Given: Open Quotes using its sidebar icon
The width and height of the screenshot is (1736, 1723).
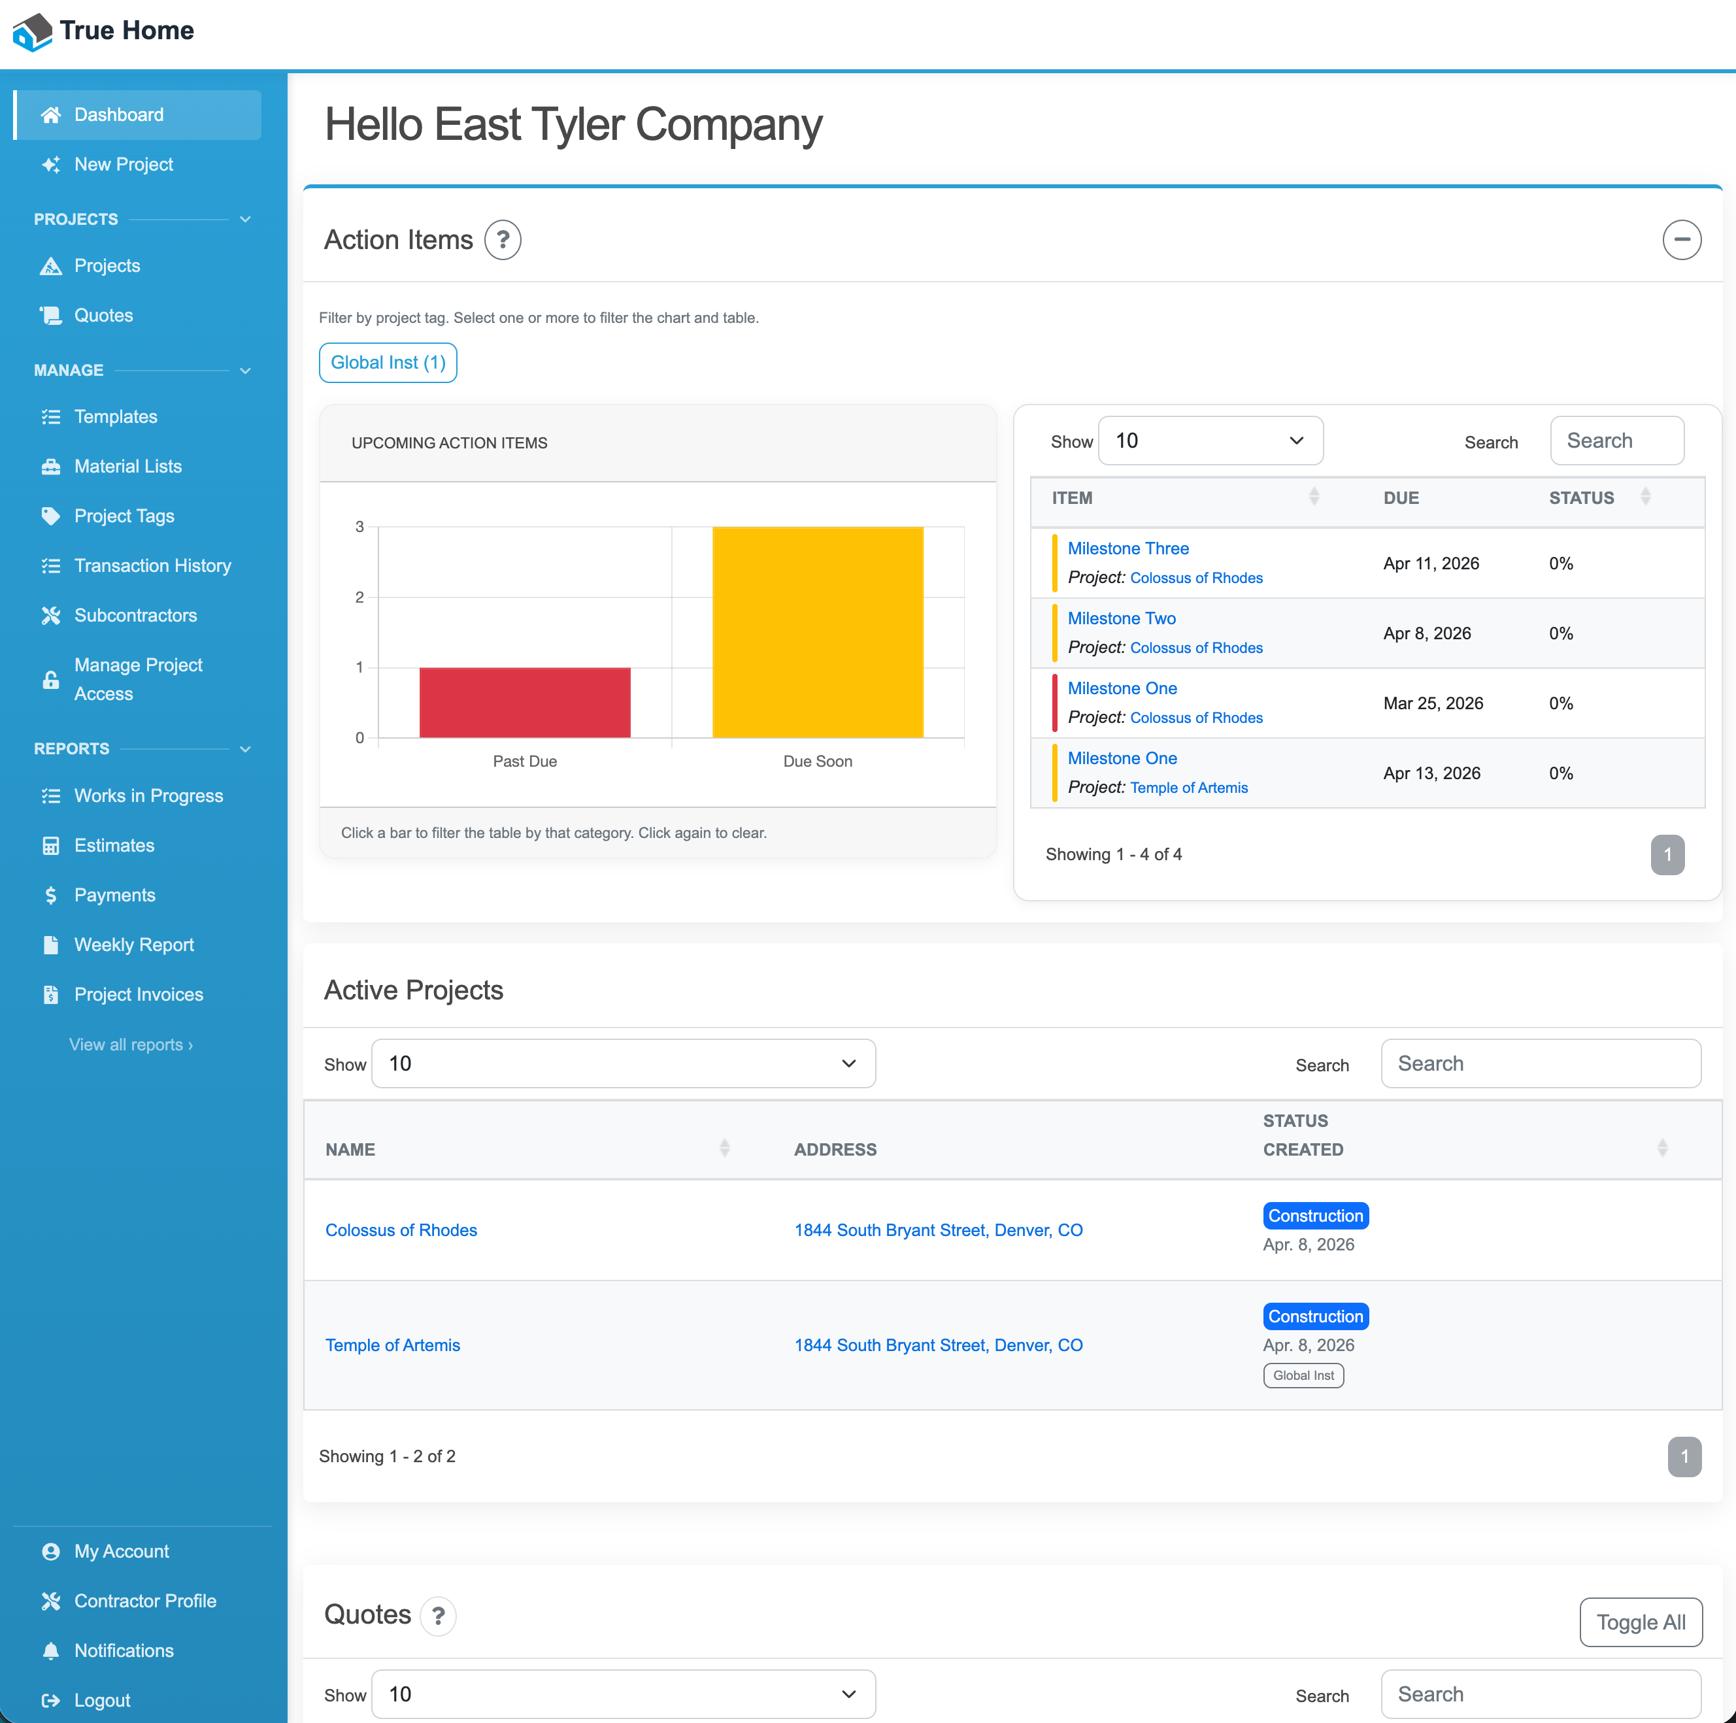Looking at the screenshot, I should 50,314.
